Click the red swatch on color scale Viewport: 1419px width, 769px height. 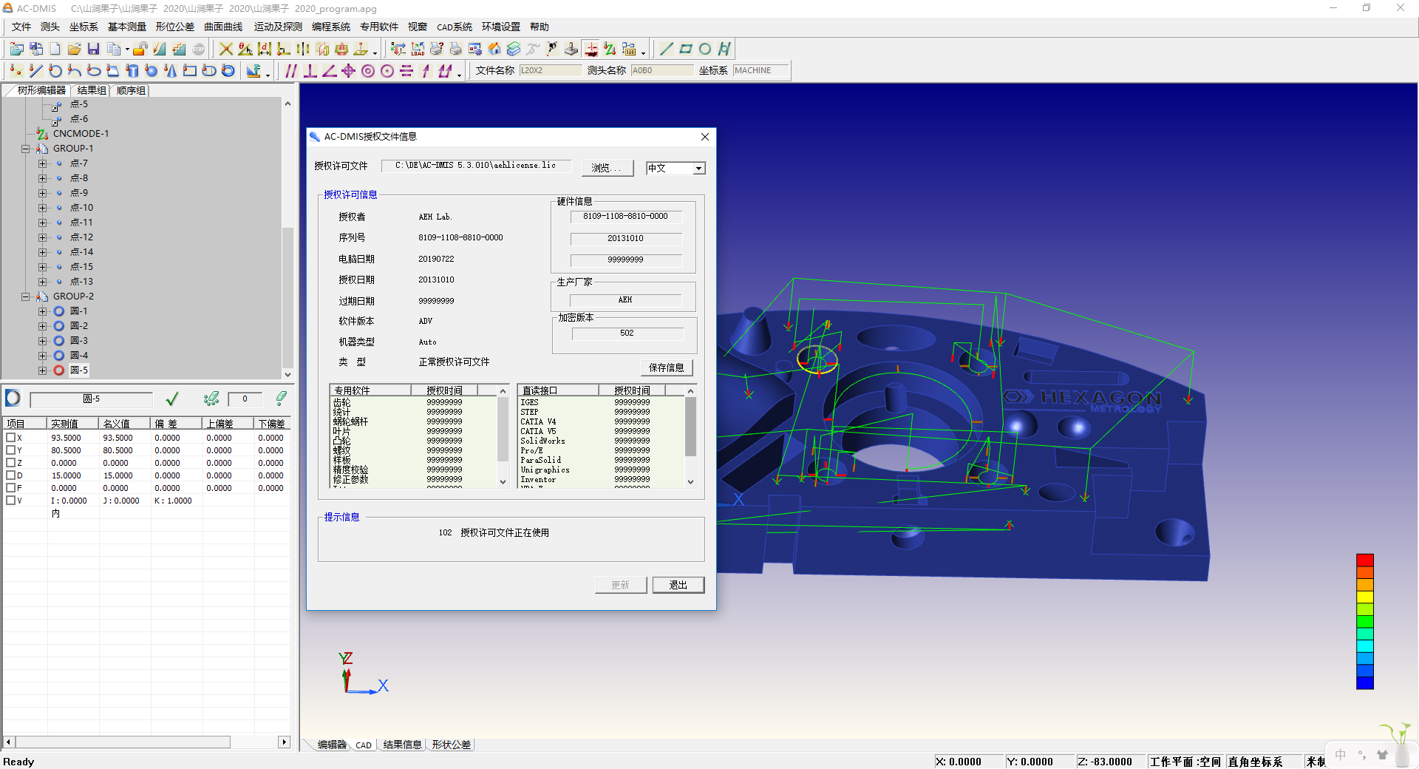point(1365,560)
